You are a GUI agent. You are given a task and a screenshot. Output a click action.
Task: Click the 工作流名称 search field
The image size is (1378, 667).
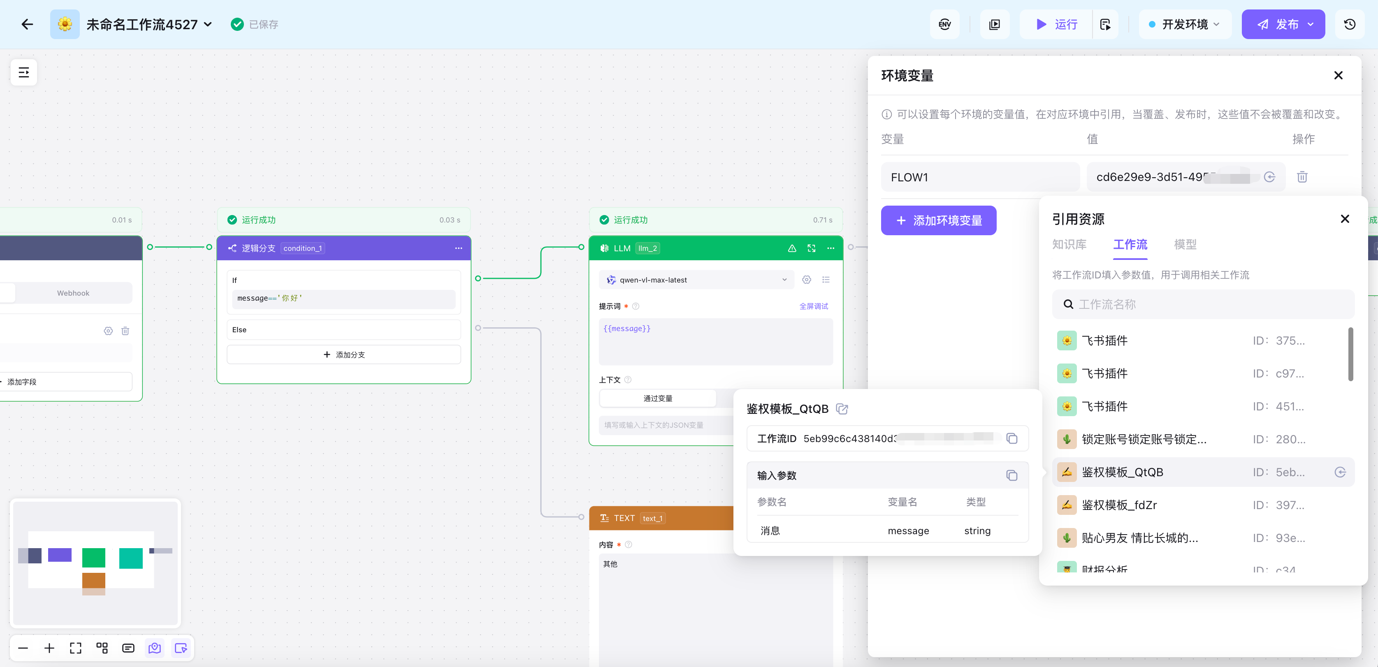1204,304
